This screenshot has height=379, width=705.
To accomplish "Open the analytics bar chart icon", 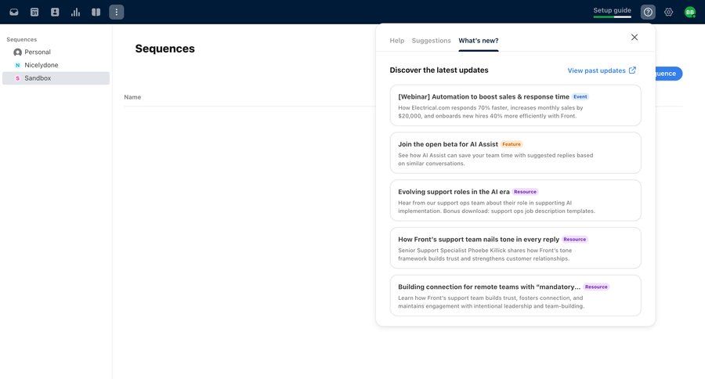I will point(75,13).
